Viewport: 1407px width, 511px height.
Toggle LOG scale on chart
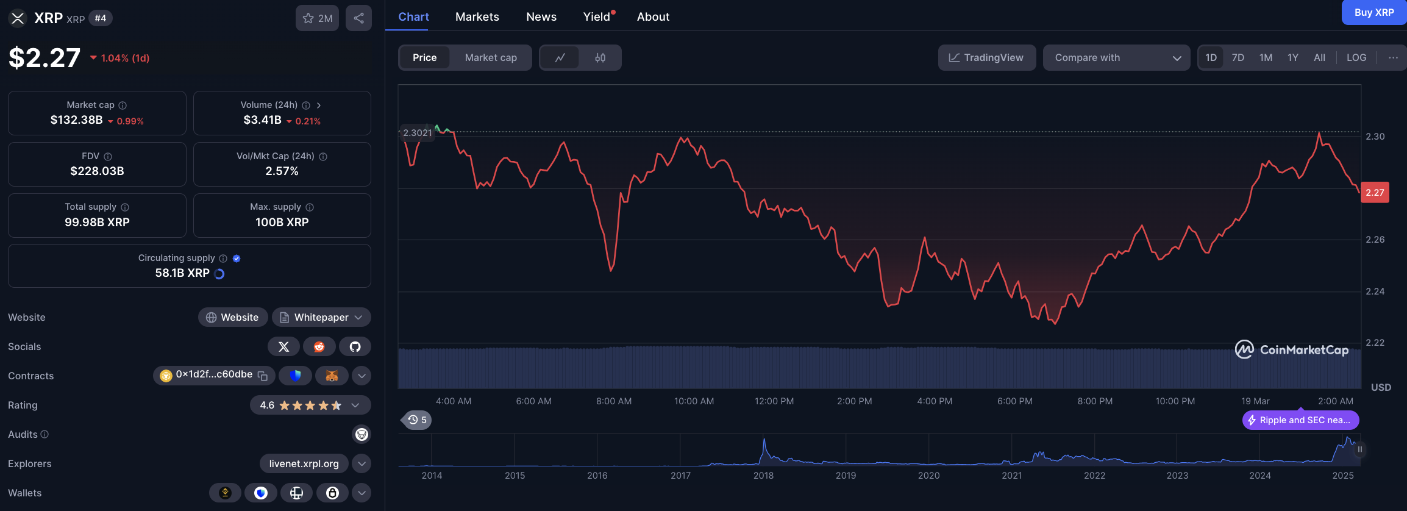point(1356,58)
